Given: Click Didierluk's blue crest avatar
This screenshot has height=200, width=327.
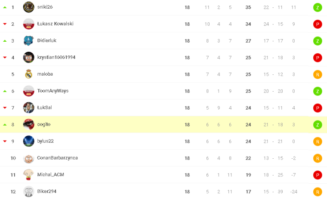Looking at the screenshot, I should [29, 41].
